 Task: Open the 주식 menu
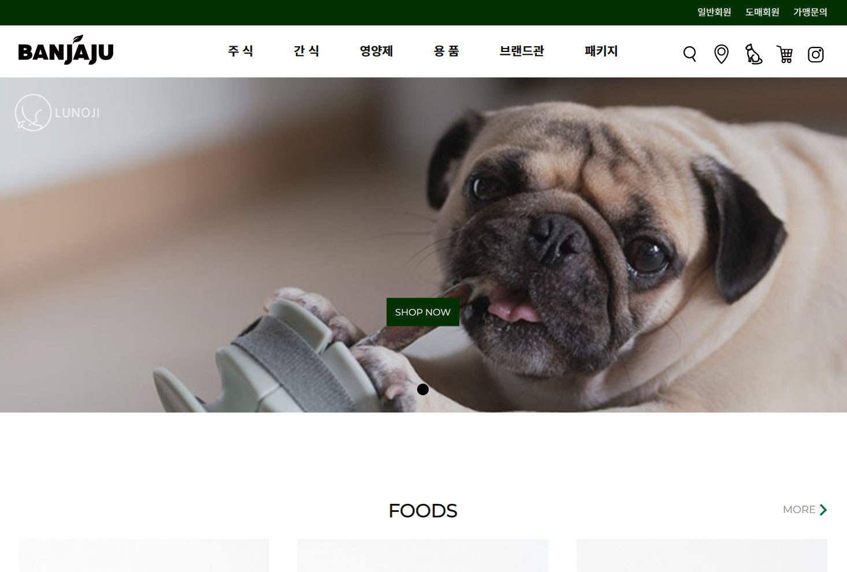[x=240, y=51]
